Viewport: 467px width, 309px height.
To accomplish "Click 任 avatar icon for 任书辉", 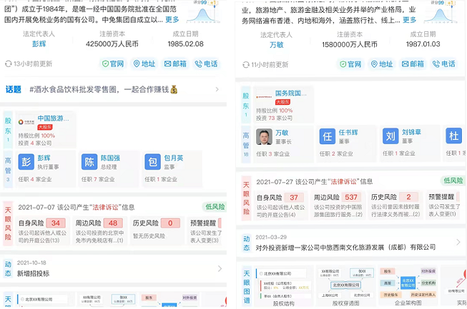I will 328,137.
